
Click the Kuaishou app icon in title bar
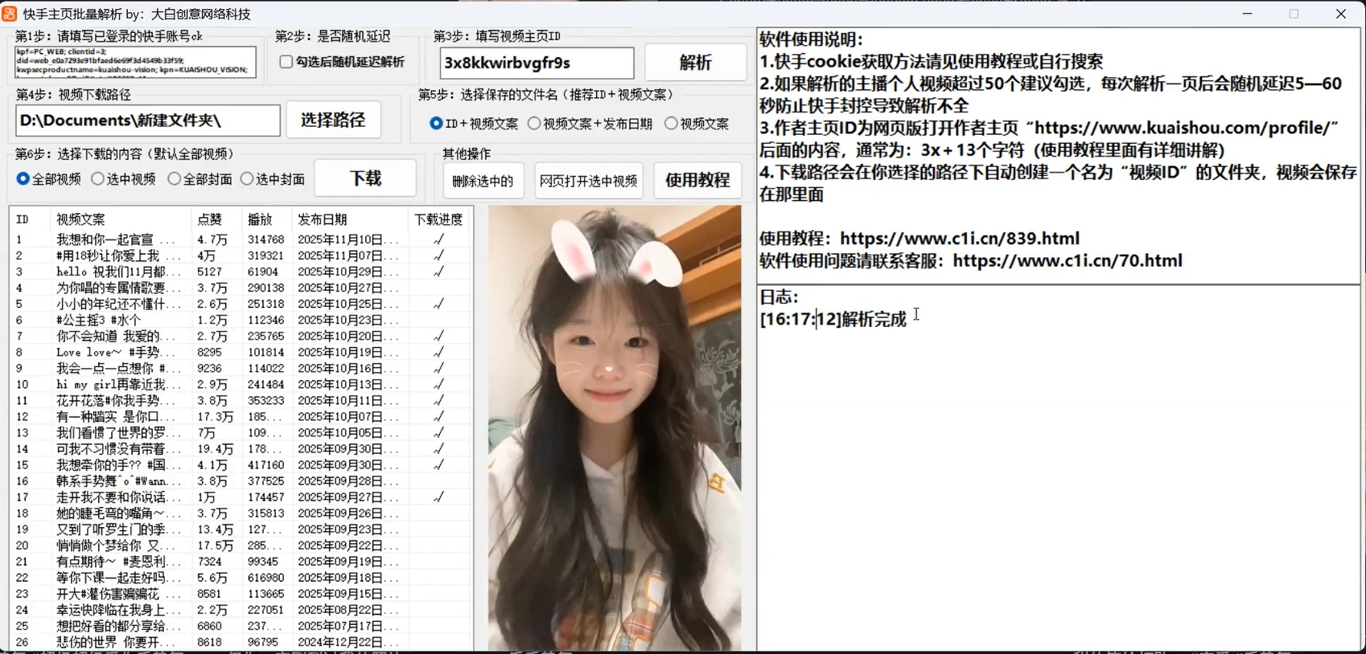tap(10, 14)
